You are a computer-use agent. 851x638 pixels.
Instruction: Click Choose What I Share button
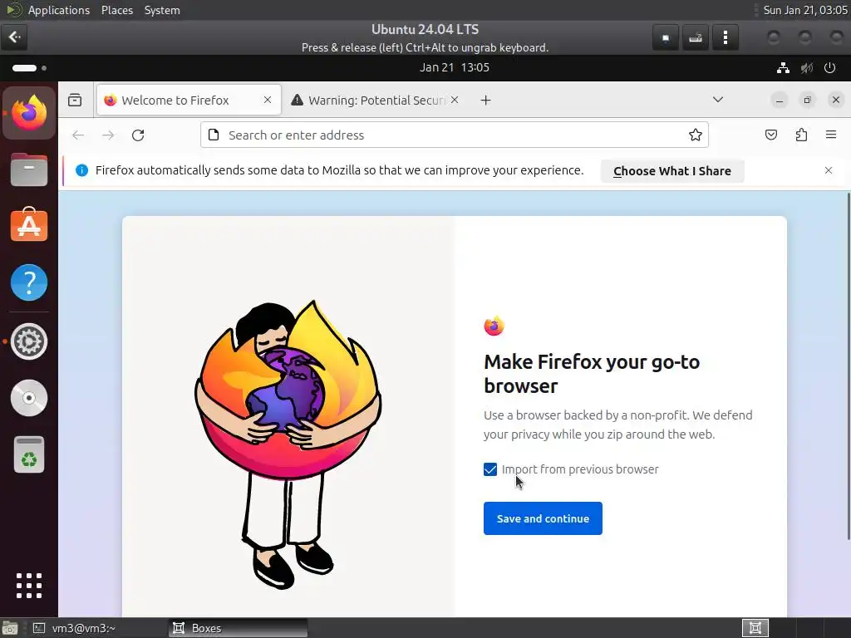(x=671, y=171)
